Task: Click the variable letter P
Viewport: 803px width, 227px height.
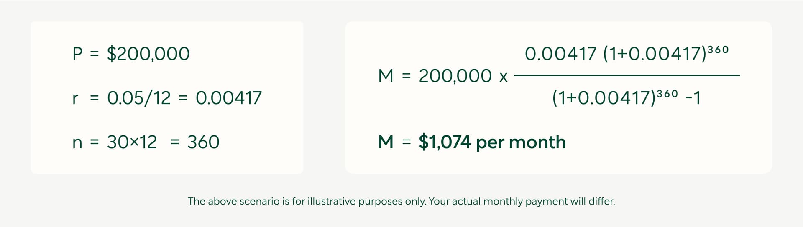Action: (78, 54)
